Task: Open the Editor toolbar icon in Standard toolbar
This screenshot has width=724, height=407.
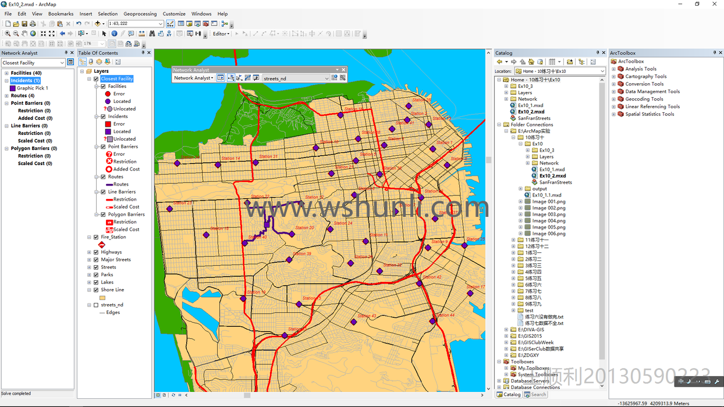Action: pyautogui.click(x=170, y=24)
